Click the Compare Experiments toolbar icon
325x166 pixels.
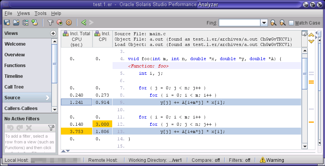coord(25,23)
